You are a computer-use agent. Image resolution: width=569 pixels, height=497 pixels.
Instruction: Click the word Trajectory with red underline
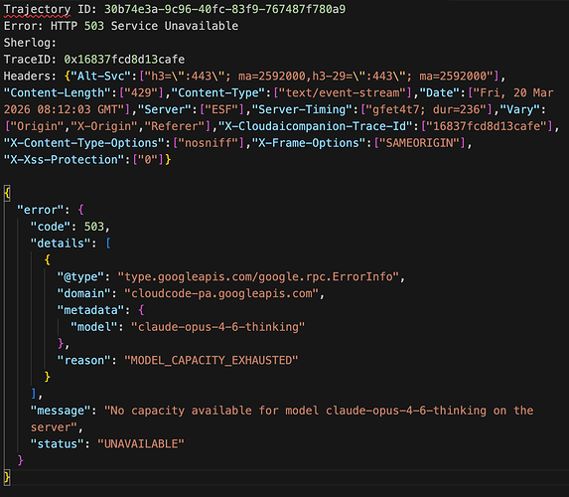coord(37,10)
